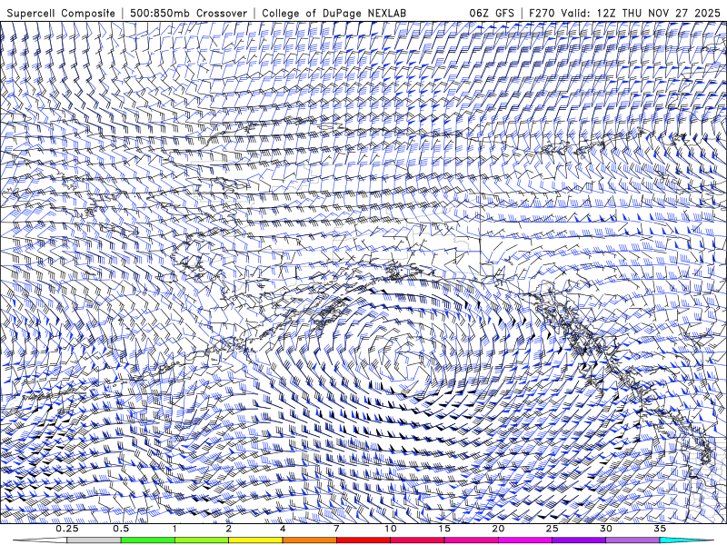Click the color scale label 10

click(391, 529)
